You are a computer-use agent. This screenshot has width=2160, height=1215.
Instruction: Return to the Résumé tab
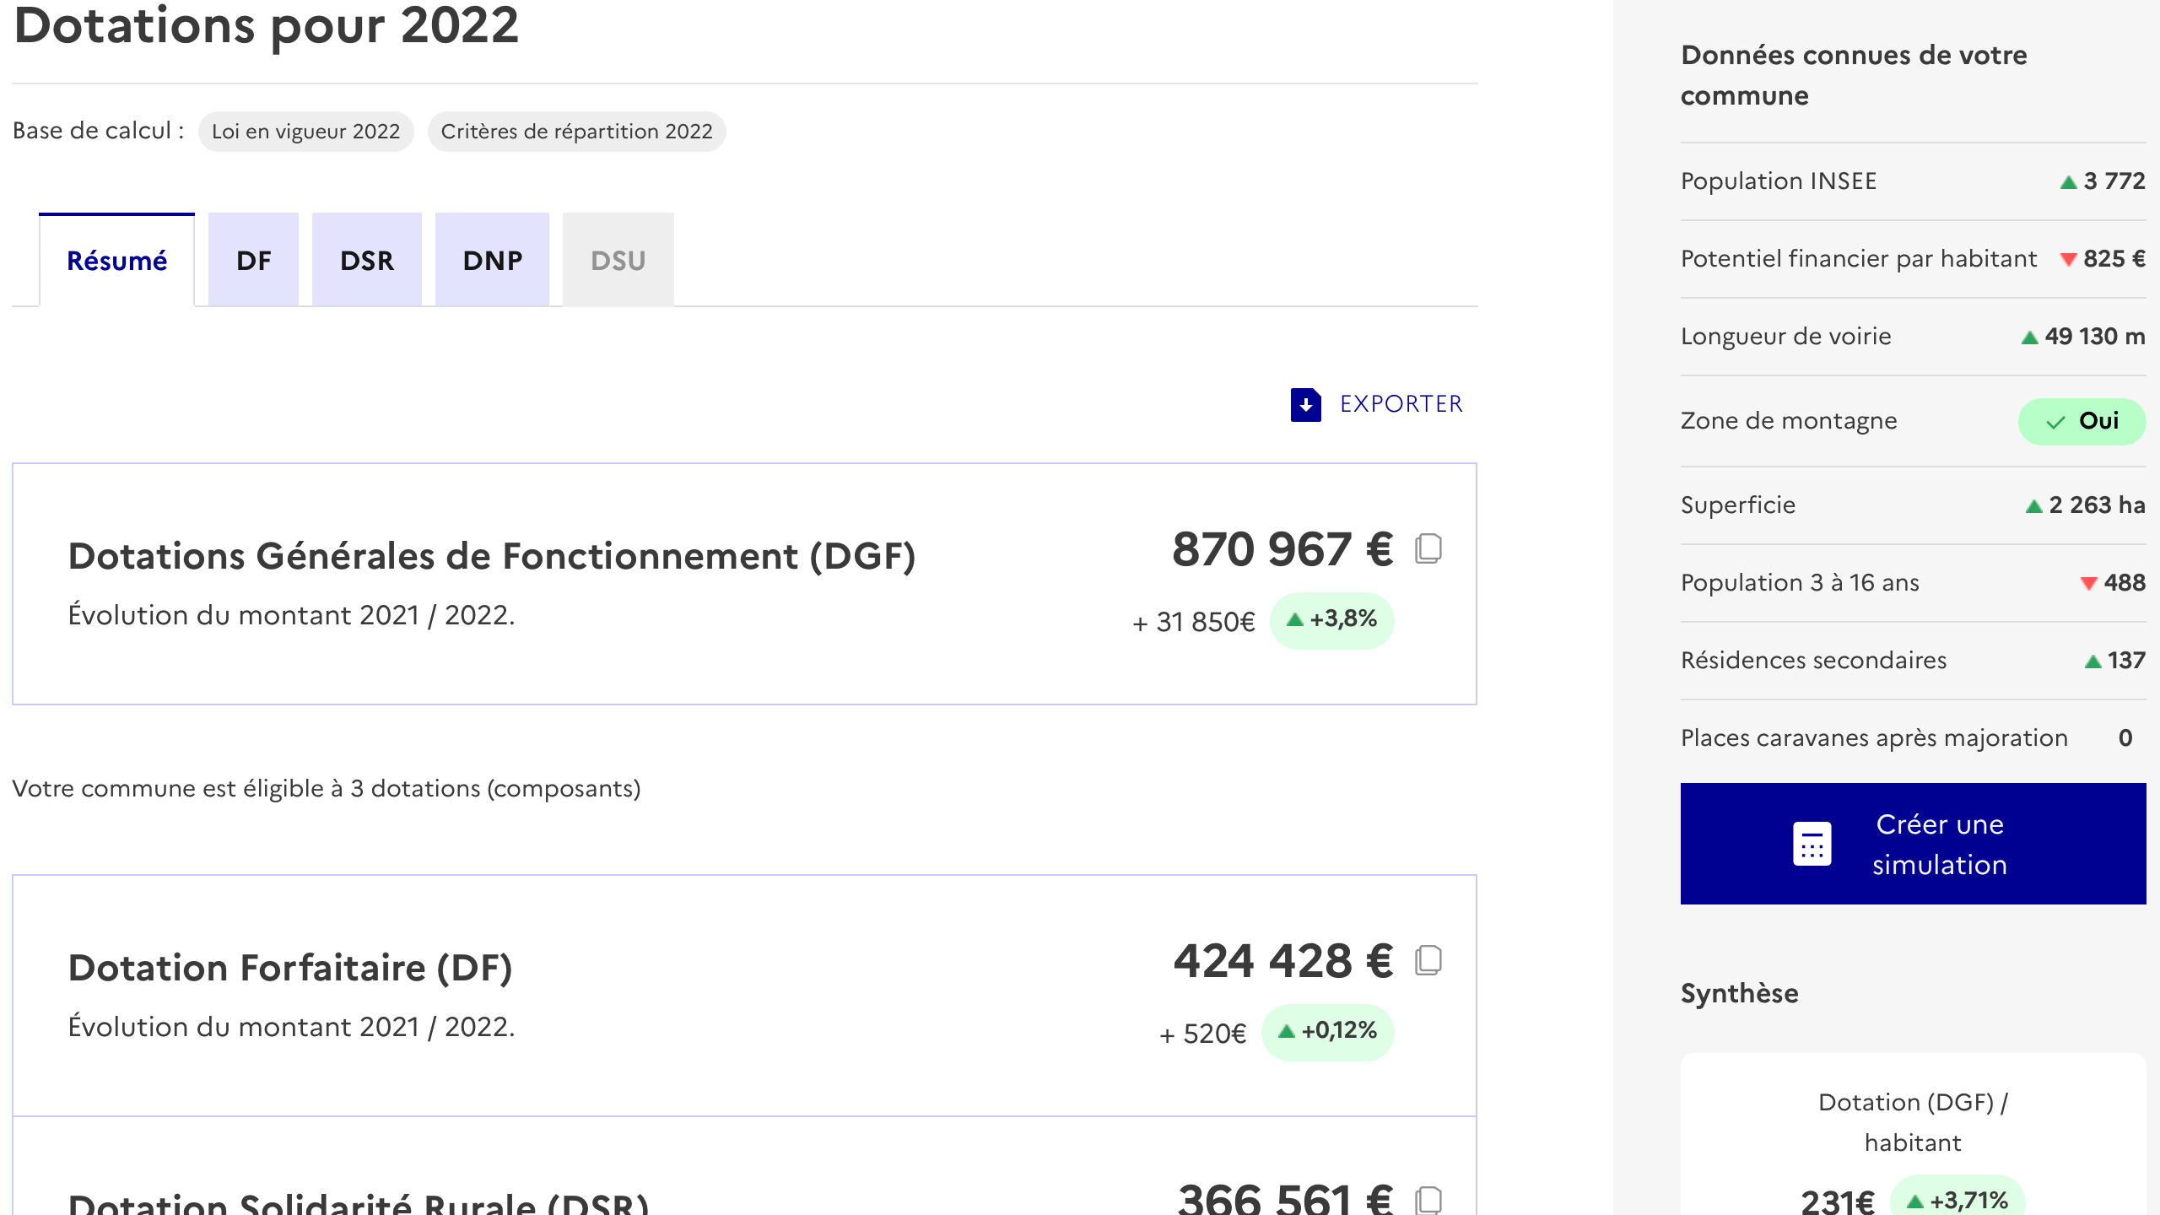(x=117, y=260)
